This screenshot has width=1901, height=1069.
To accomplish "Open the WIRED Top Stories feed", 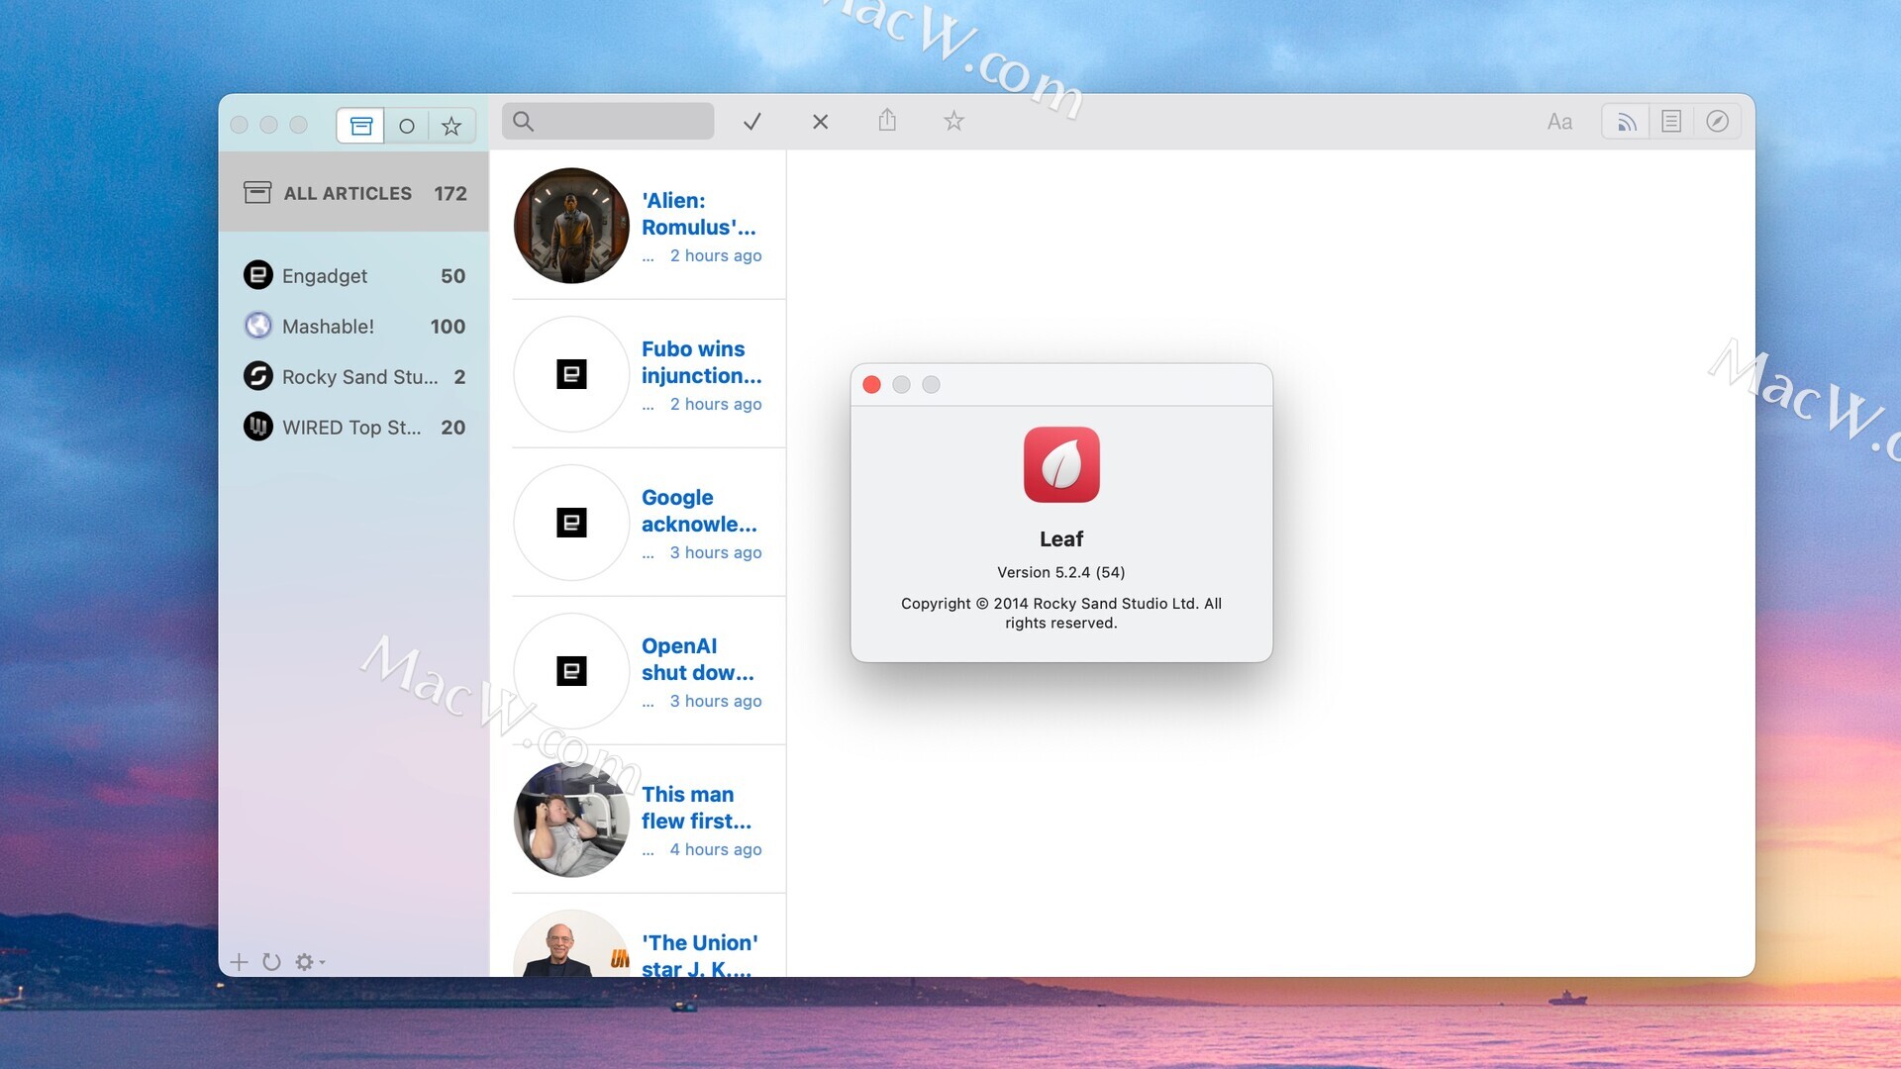I will 354,427.
